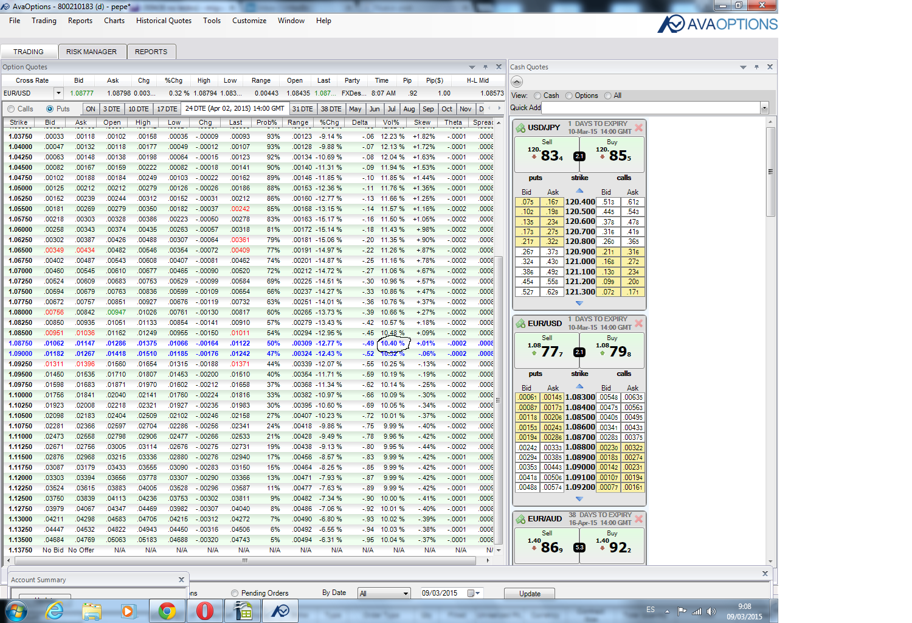Image resolution: width=912 pixels, height=623 pixels.
Task: Open Cash Quotes panel options dropdown
Action: pos(743,67)
